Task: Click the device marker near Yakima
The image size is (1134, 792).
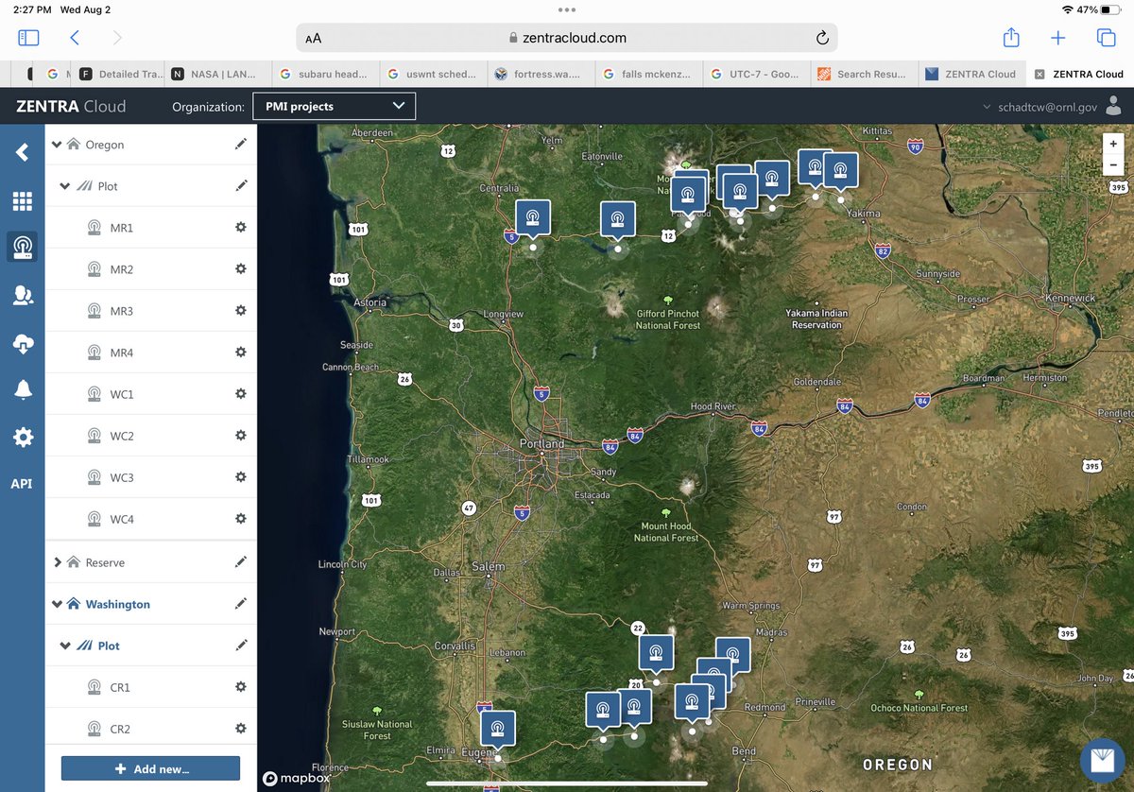Action: click(840, 172)
